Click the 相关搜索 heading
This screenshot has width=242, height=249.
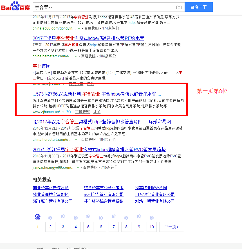coord(42,180)
